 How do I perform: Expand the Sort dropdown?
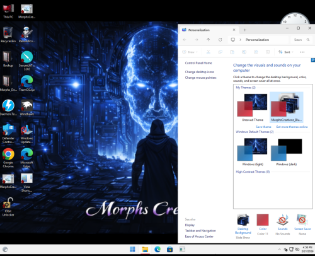286,52
